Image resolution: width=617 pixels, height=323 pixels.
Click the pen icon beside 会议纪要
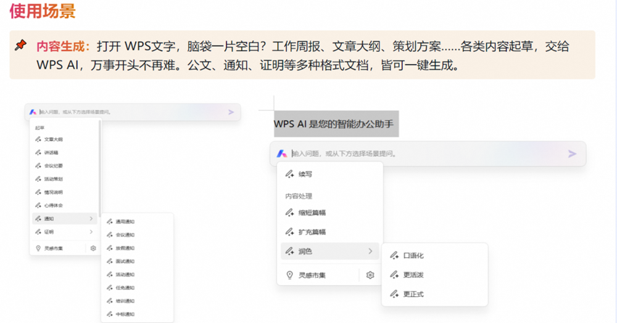pyautogui.click(x=38, y=166)
